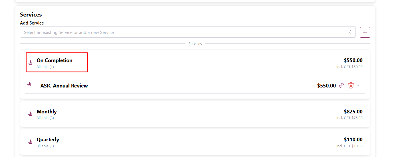Delete ASIC Annual Review with trash icon
The image size is (396, 157).
point(351,85)
